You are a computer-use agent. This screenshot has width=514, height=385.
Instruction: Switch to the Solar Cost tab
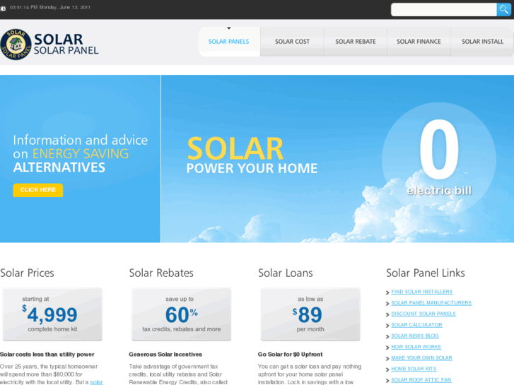click(x=292, y=42)
